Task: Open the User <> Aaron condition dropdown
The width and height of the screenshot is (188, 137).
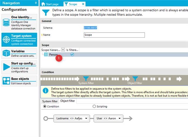Action: 120,118
